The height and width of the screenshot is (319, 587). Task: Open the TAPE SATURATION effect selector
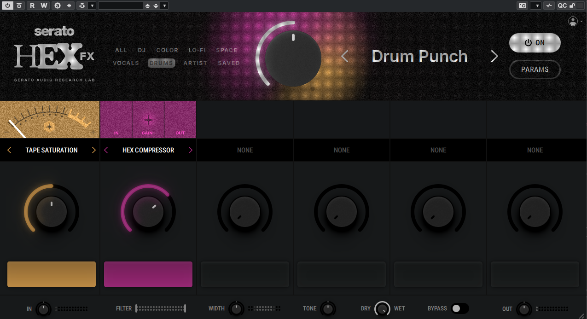tap(52, 150)
